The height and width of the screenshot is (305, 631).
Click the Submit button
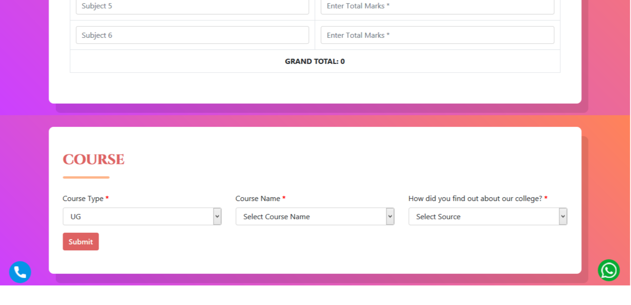[x=81, y=242]
